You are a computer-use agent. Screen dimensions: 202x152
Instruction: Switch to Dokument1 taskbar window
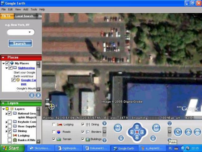click(97, 148)
